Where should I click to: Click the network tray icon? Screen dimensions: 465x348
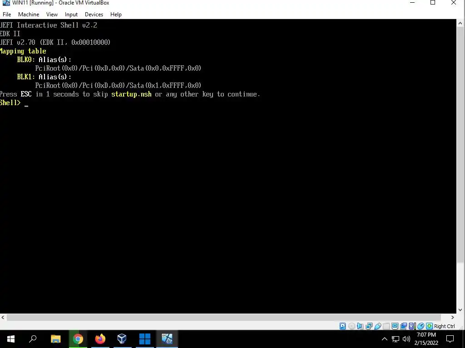(396, 339)
